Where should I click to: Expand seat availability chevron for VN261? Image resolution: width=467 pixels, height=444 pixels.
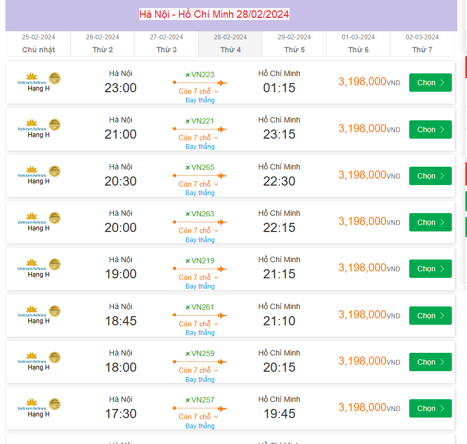point(216,324)
